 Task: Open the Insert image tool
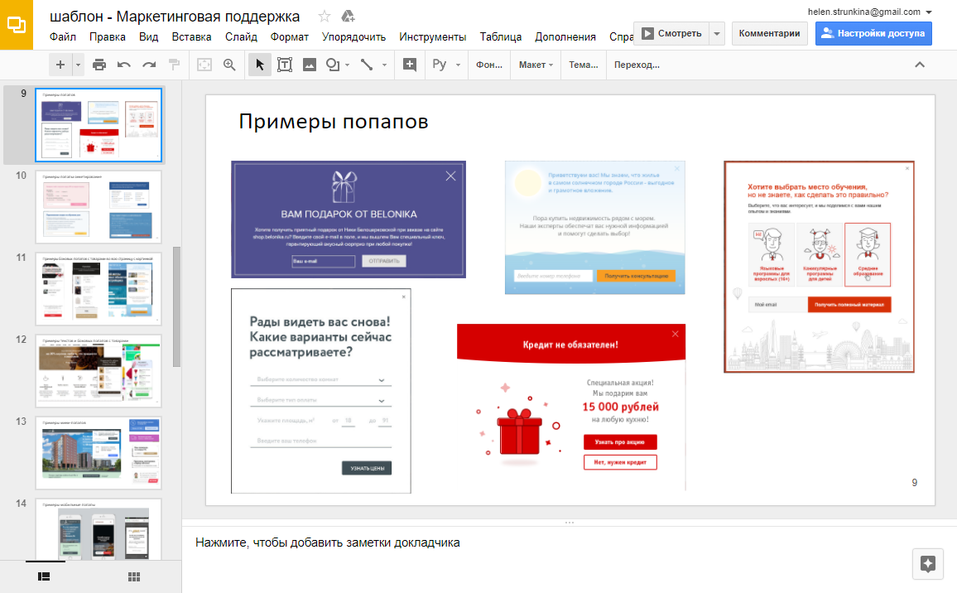310,64
